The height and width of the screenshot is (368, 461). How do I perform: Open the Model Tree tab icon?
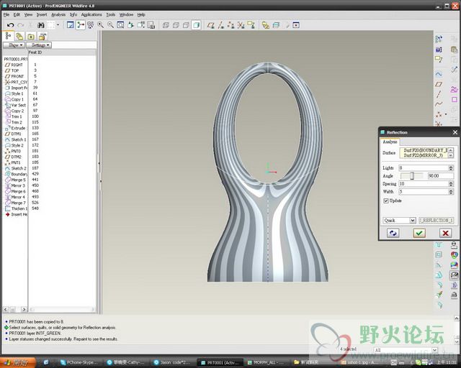8,36
